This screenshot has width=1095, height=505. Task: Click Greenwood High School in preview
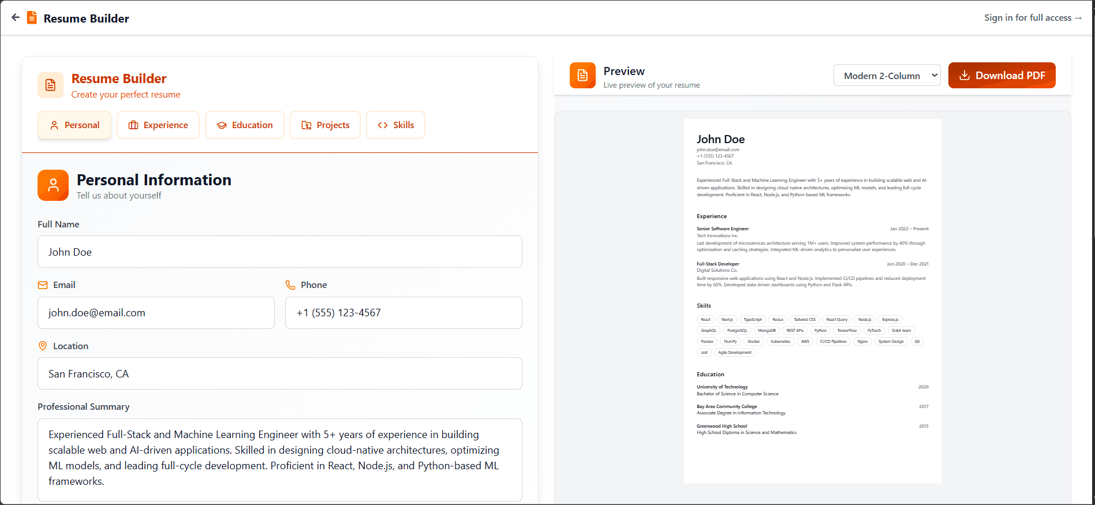pyautogui.click(x=722, y=426)
